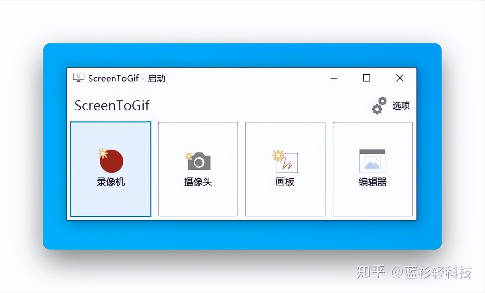Maximize the ScreenToGif window
Viewport: 485px width, 293px height.
tap(367, 78)
